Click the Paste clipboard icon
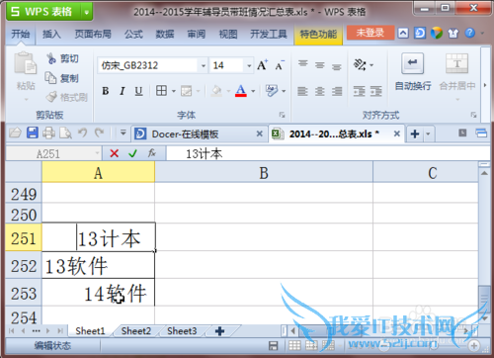494x358 pixels. pyautogui.click(x=25, y=63)
